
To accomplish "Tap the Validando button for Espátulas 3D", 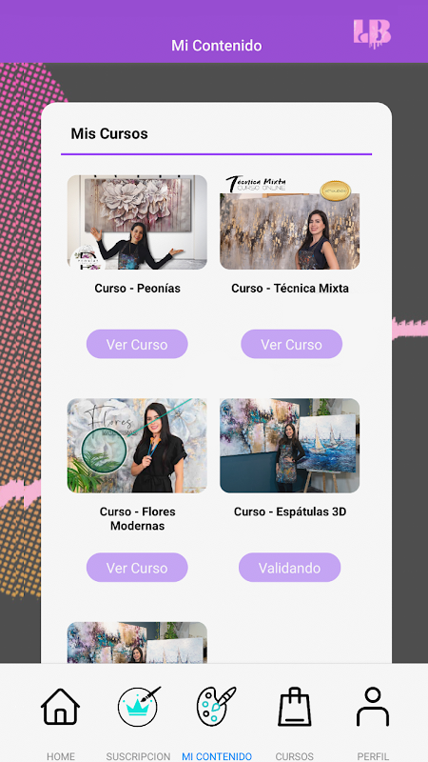I will [x=289, y=567].
